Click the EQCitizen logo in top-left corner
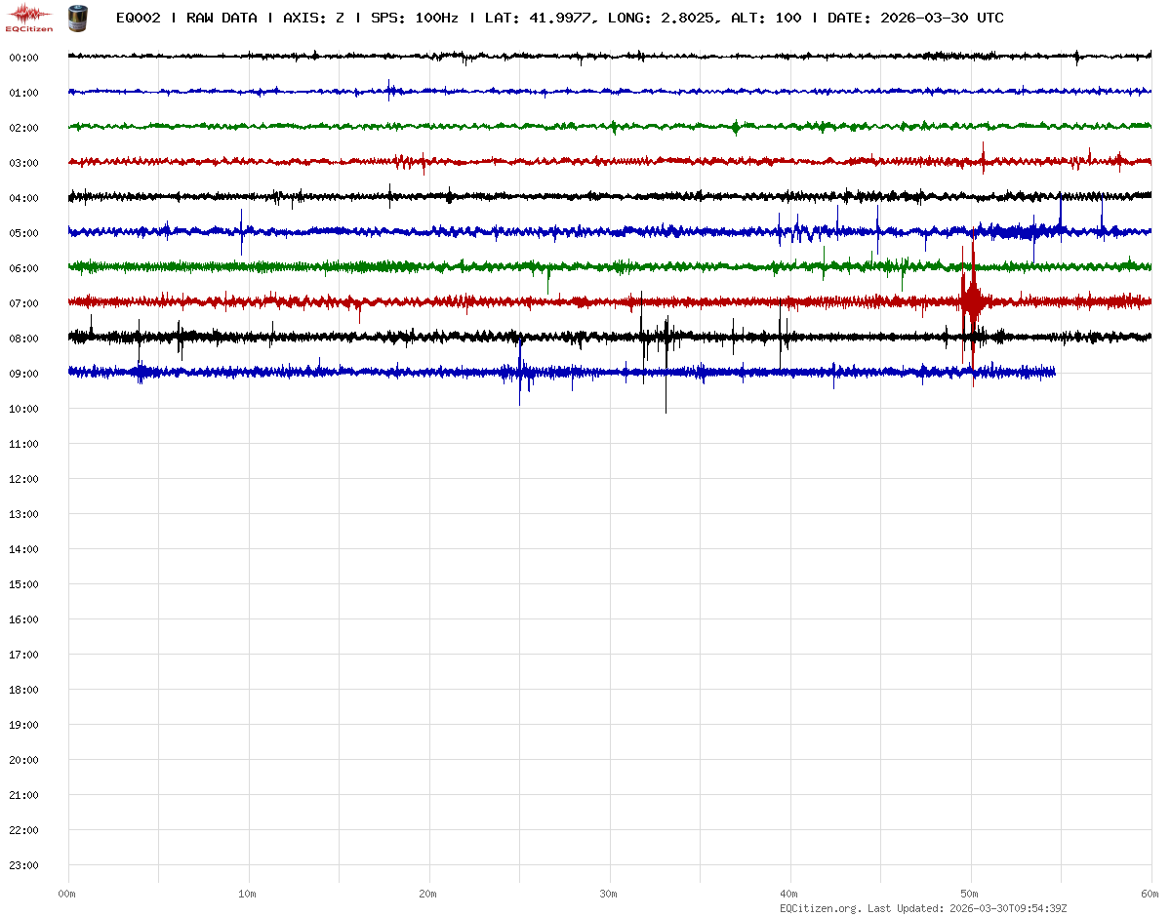 click(29, 18)
